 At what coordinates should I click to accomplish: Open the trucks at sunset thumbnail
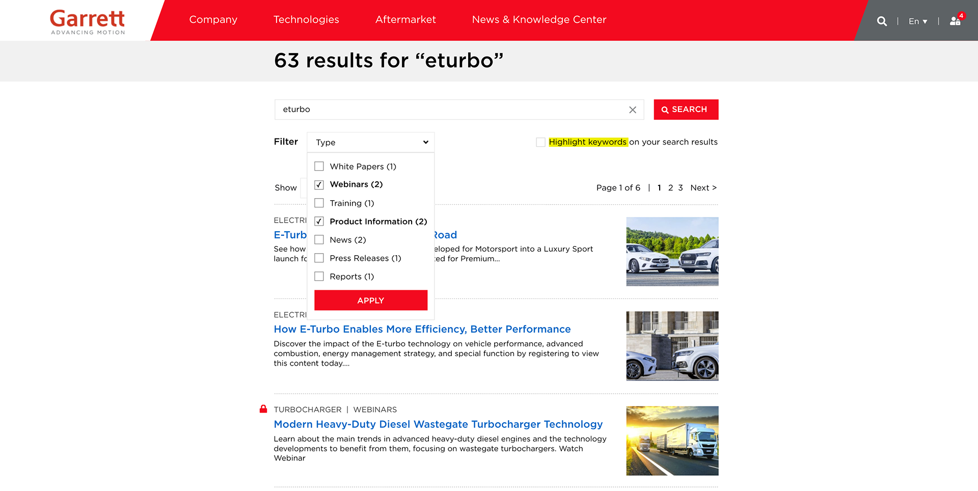pyautogui.click(x=672, y=441)
